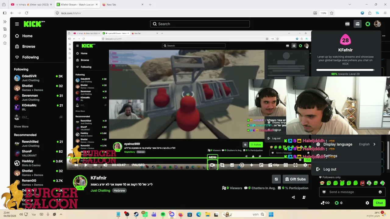Toggle picture-in-picture mode in player
Screen dimensions: 390x219
click(x=261, y=165)
